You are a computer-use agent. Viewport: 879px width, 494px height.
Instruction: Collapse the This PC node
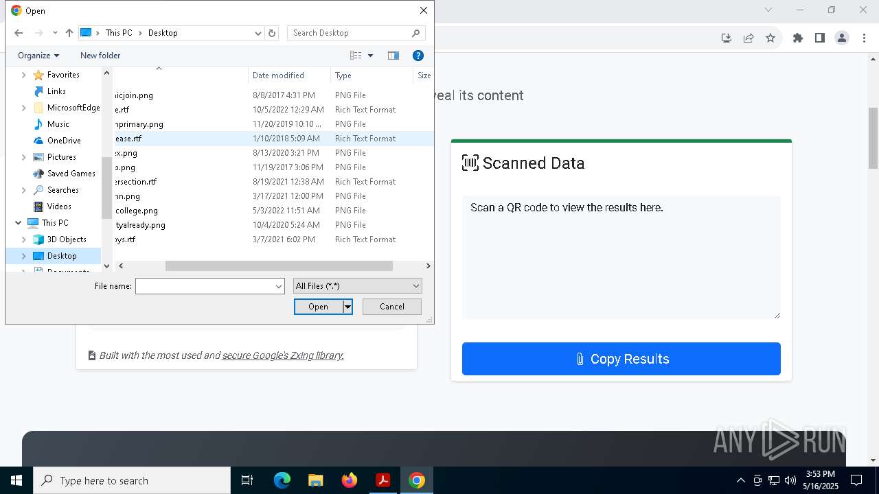(x=18, y=223)
